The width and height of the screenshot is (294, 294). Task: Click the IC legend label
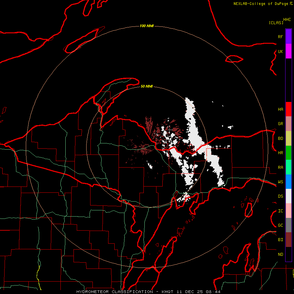tap(281, 211)
